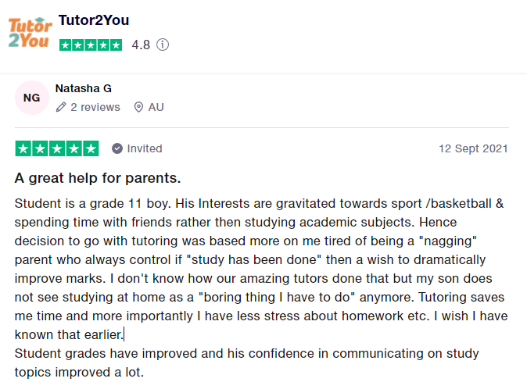Image resolution: width=527 pixels, height=382 pixels.
Task: Click the 12 Sept 2021 review date
Action: [473, 148]
